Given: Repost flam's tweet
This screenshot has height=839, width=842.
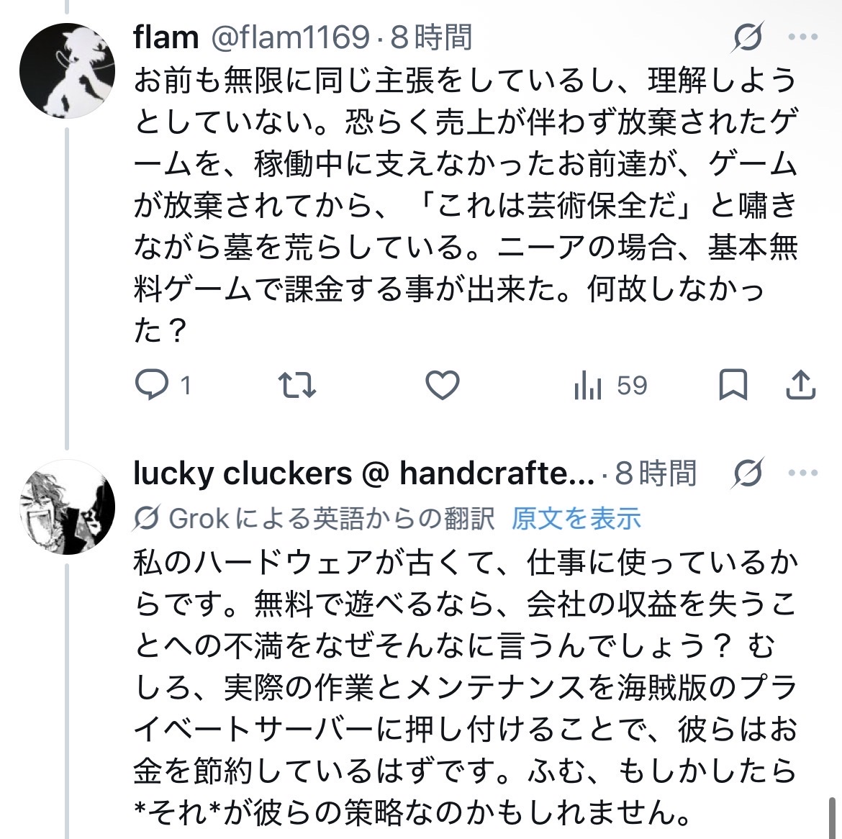Looking at the screenshot, I should pyautogui.click(x=297, y=386).
